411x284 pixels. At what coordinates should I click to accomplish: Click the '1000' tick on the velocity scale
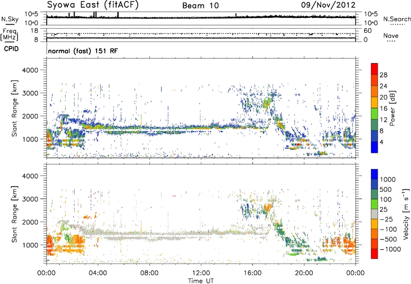(387, 179)
